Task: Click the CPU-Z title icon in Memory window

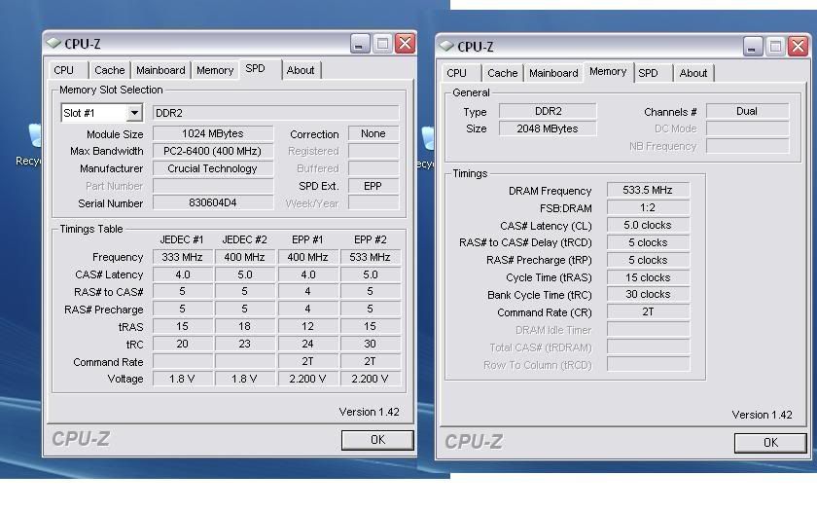Action: (x=447, y=46)
